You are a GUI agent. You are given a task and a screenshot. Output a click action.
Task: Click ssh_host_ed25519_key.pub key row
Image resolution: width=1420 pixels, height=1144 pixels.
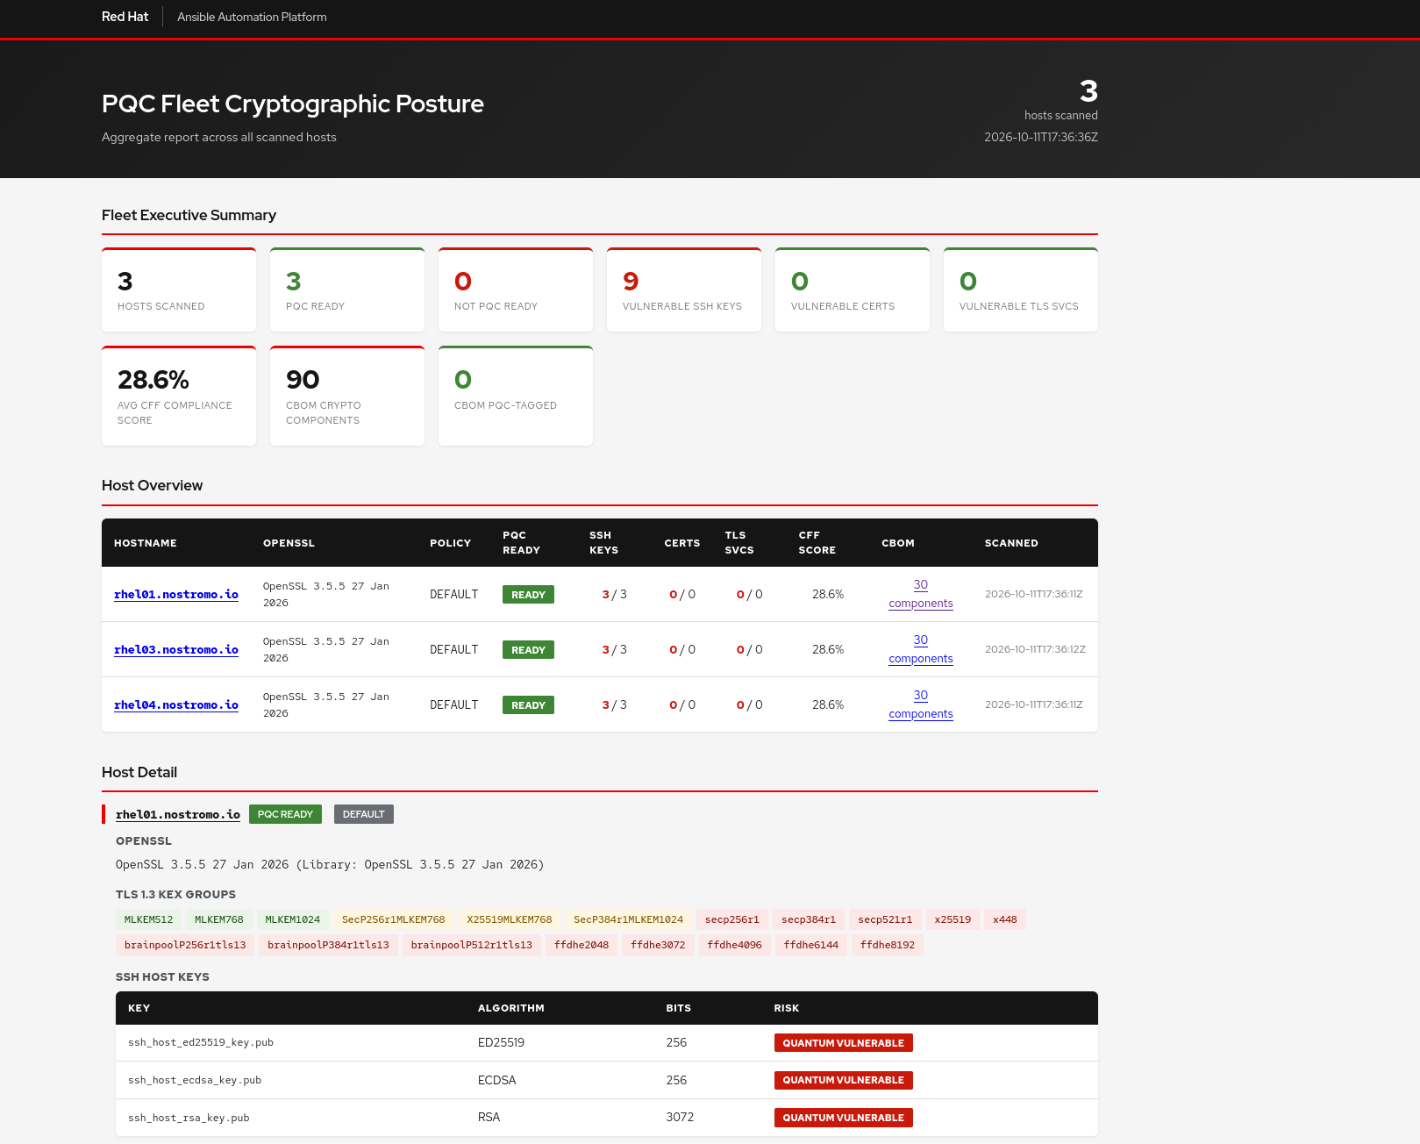click(x=607, y=1043)
